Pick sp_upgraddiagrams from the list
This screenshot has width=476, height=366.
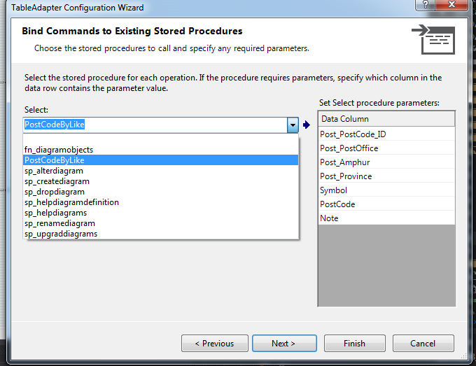pyautogui.click(x=61, y=234)
